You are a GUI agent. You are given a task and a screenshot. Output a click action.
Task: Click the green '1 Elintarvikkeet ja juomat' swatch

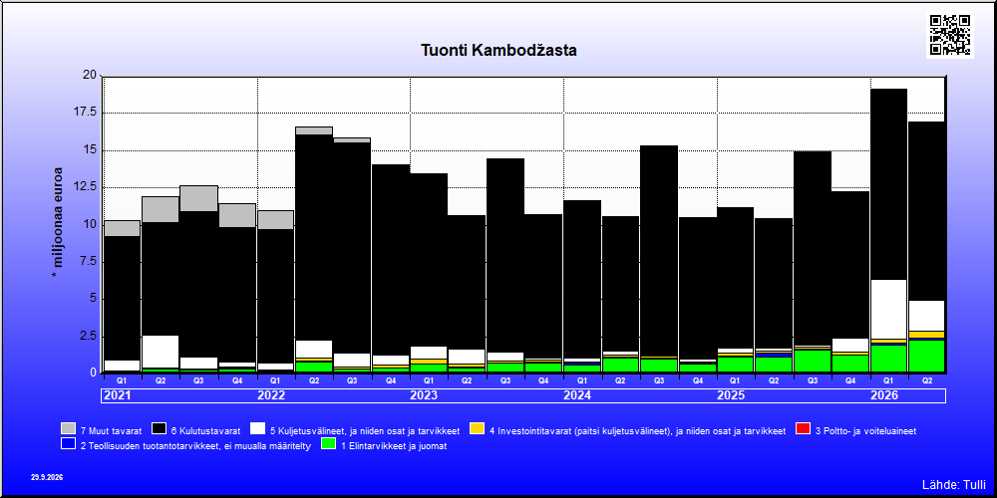pyautogui.click(x=329, y=444)
